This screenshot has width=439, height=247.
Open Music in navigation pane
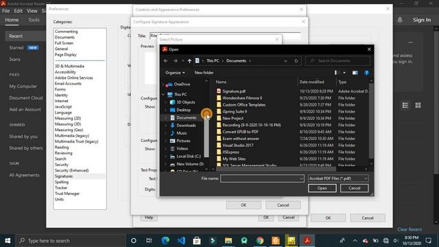181,133
